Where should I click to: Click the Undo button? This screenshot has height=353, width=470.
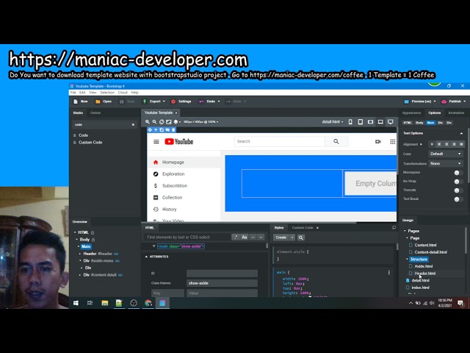tap(209, 101)
